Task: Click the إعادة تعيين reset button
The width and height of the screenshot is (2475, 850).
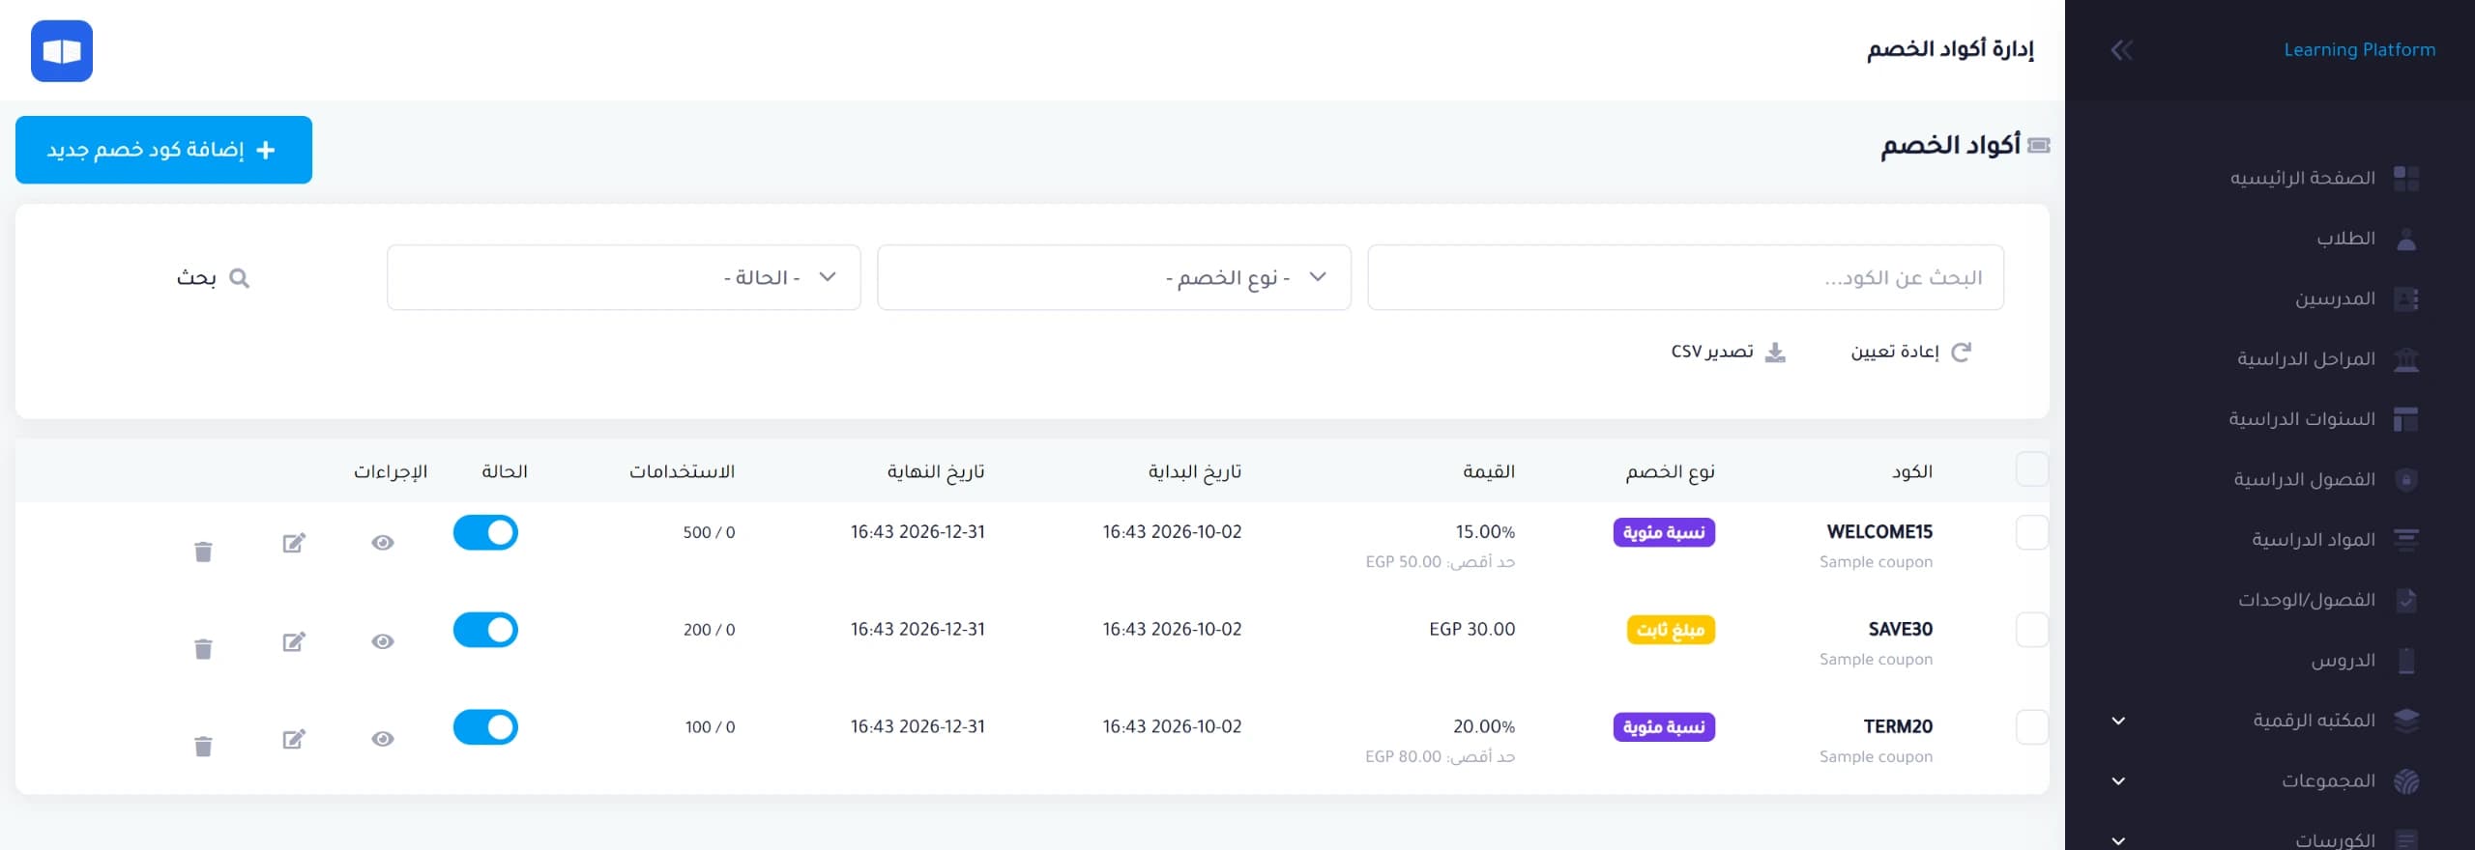Action: 1910,352
